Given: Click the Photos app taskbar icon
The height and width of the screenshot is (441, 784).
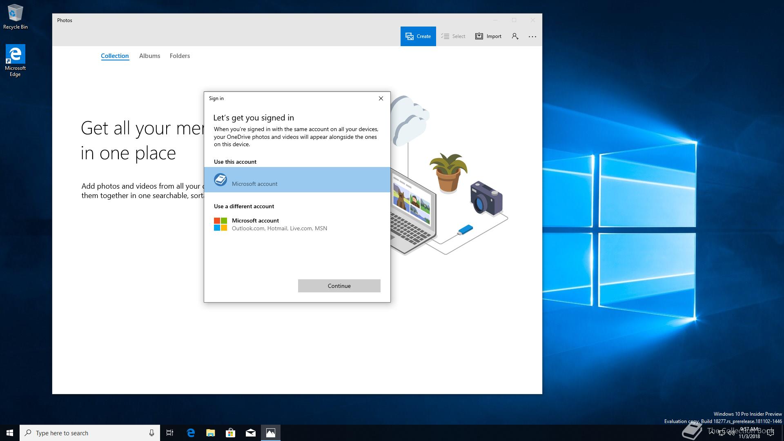Looking at the screenshot, I should point(271,433).
